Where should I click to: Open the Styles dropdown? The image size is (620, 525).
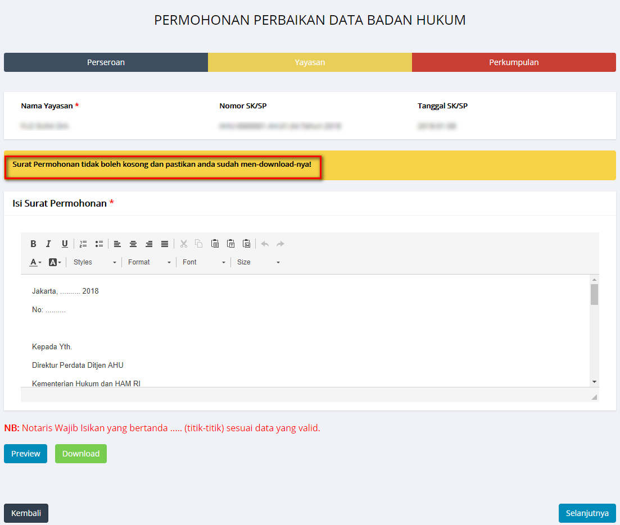tap(94, 262)
